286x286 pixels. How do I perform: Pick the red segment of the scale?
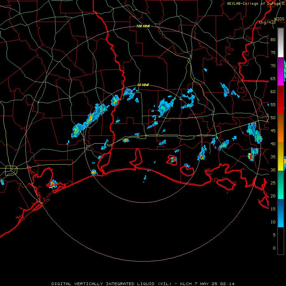point(281,100)
